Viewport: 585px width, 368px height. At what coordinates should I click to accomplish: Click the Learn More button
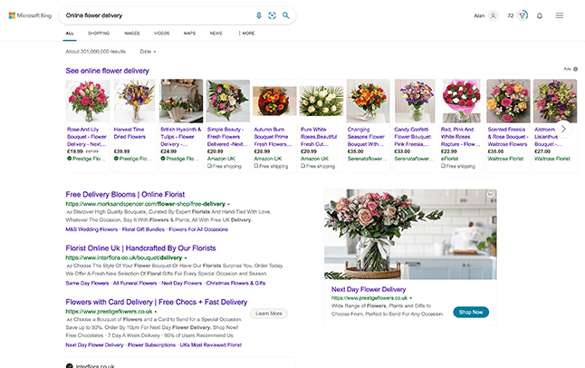tap(269, 314)
